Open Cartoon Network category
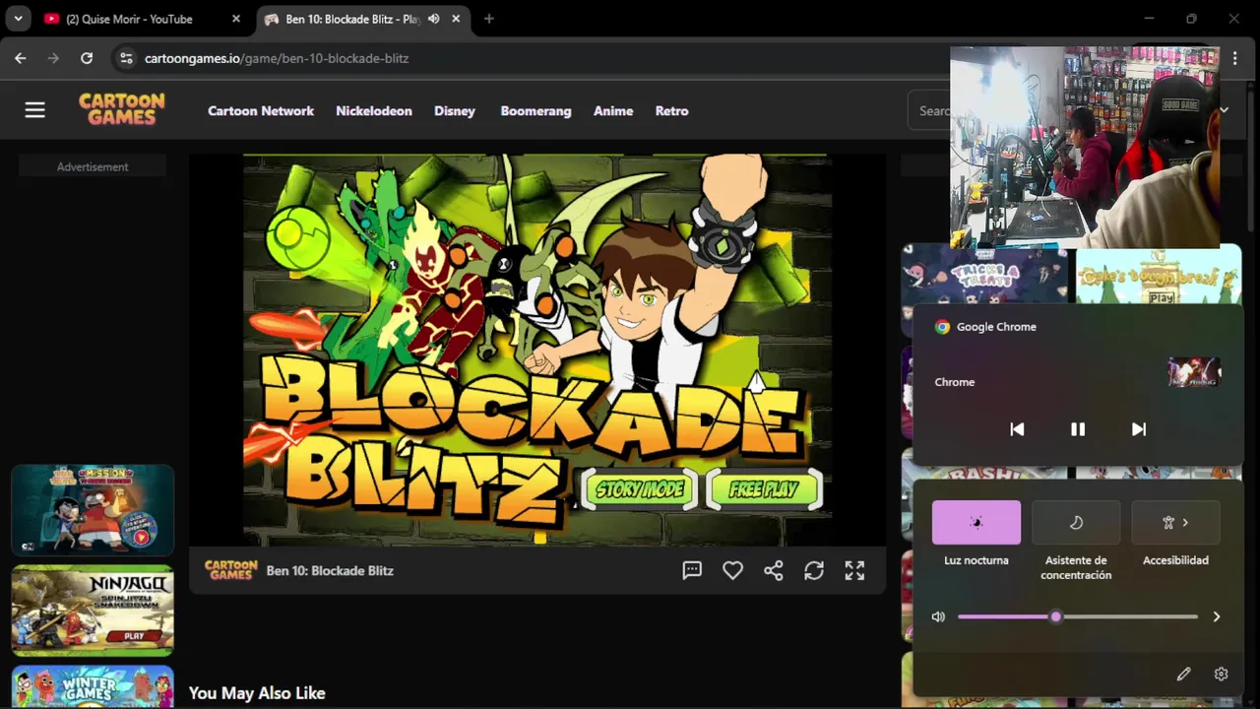The height and width of the screenshot is (709, 1260). click(x=261, y=111)
